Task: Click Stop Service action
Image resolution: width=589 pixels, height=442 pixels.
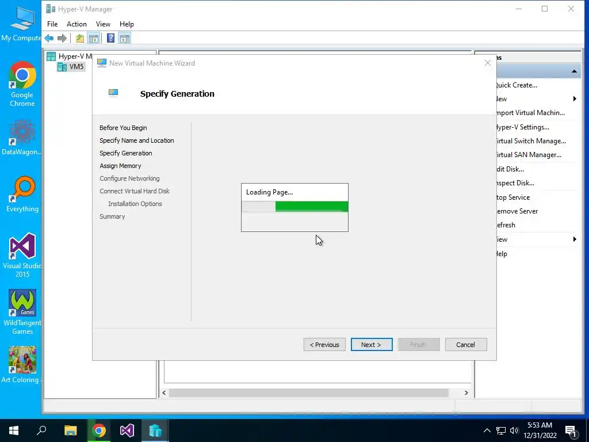Action: (512, 197)
